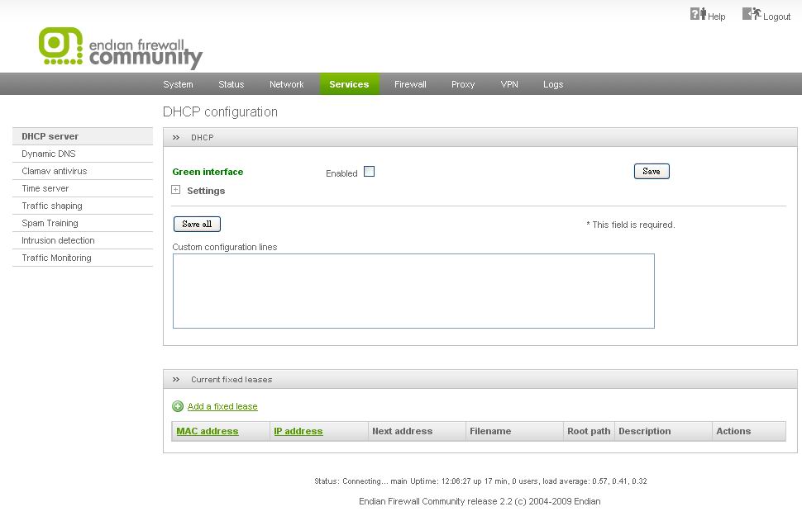Go to the Network menu

286,84
